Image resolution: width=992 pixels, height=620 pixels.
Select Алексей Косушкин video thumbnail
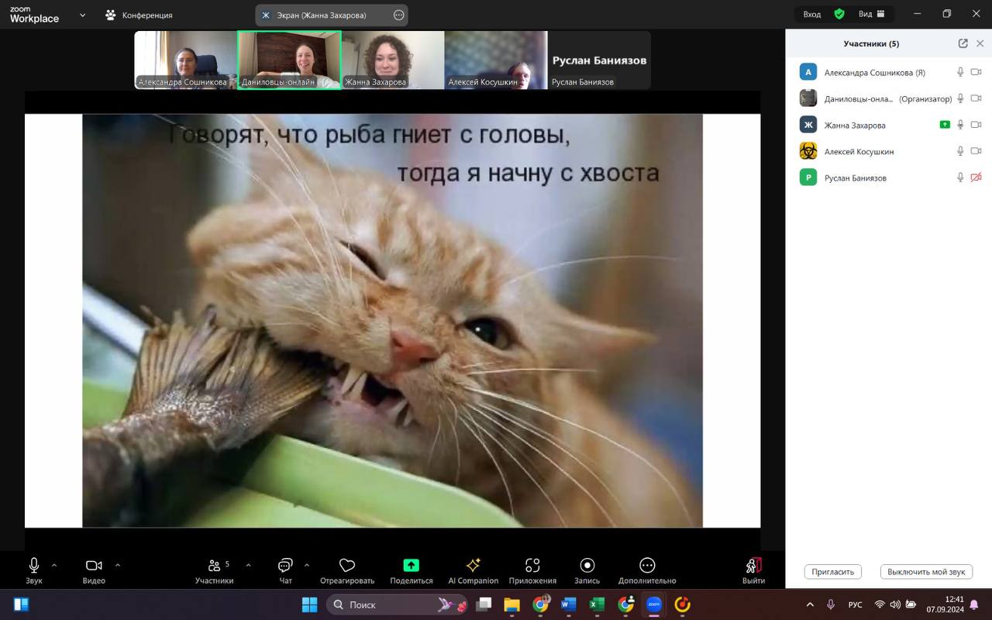pyautogui.click(x=496, y=60)
